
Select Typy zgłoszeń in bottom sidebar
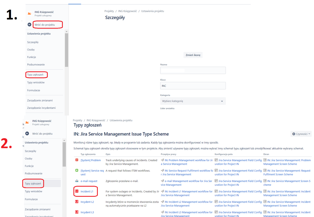(33, 184)
